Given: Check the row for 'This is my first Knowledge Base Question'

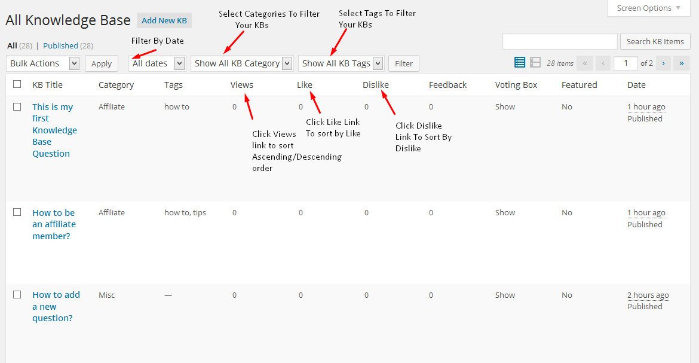Looking at the screenshot, I should [x=17, y=106].
